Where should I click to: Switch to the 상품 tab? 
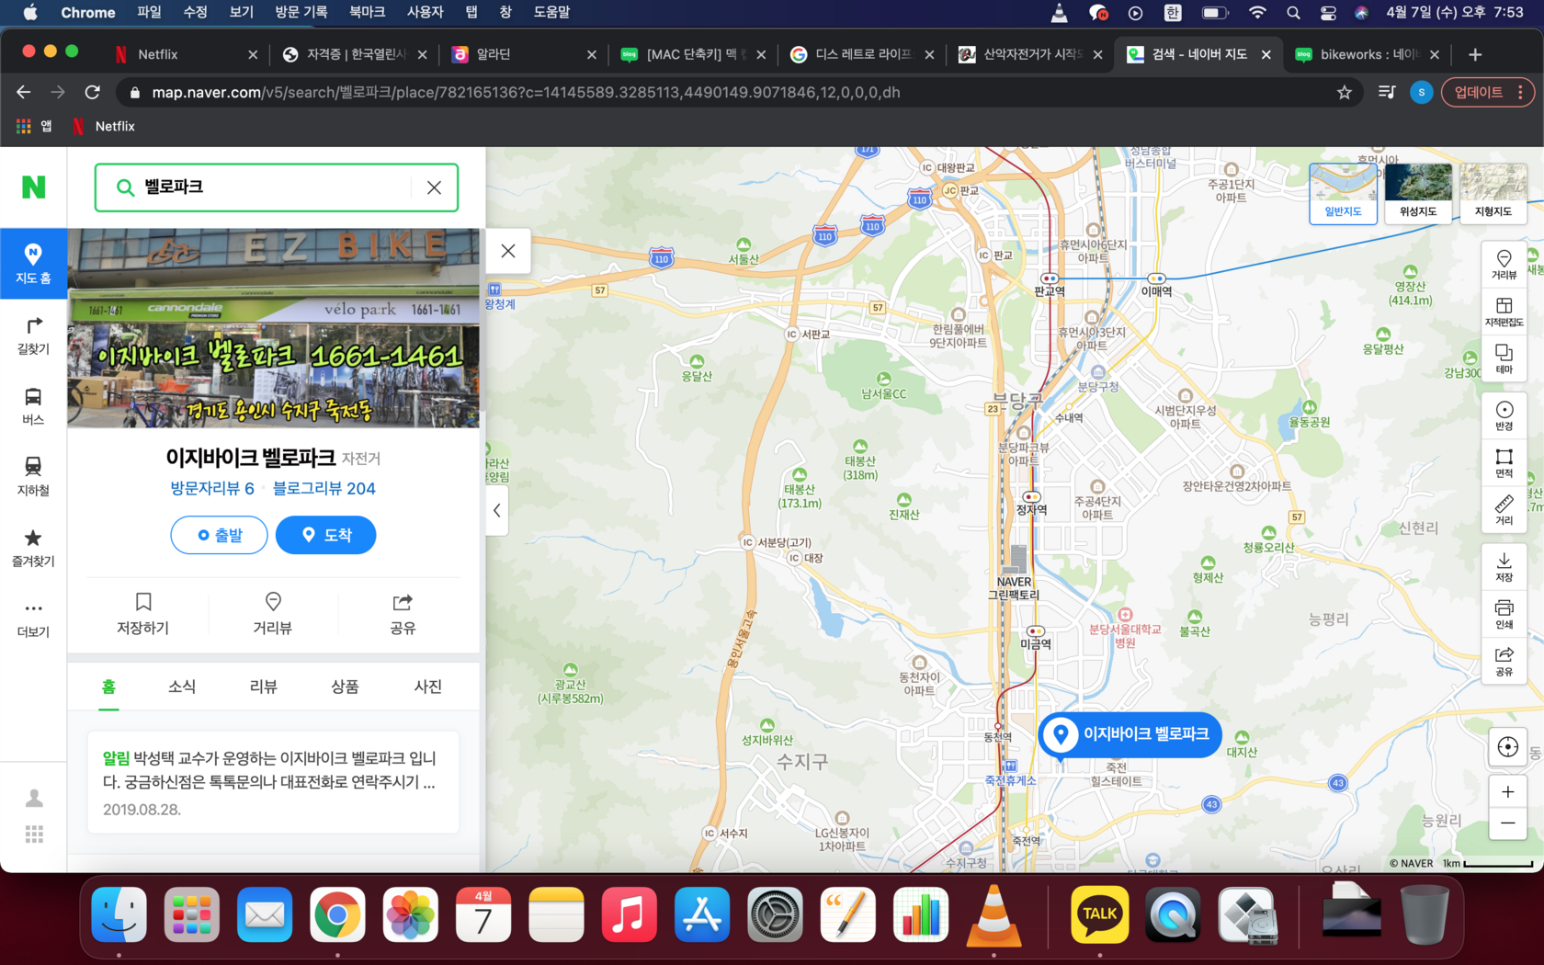click(x=346, y=687)
